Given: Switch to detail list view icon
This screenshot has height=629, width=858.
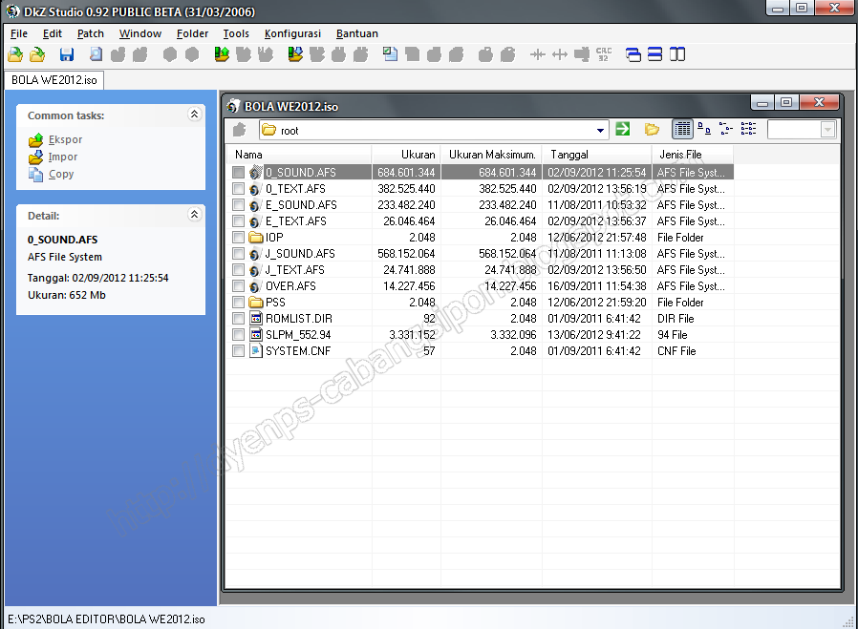Looking at the screenshot, I should [x=682, y=130].
